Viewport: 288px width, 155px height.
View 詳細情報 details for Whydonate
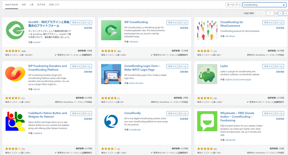(280, 119)
